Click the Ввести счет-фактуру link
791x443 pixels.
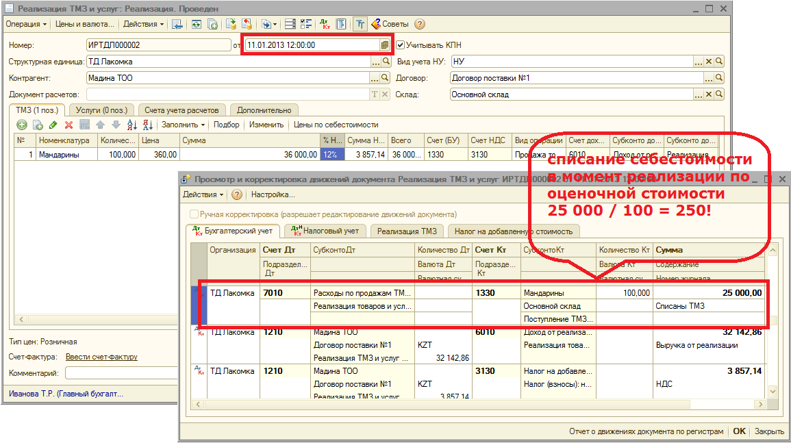tap(101, 357)
